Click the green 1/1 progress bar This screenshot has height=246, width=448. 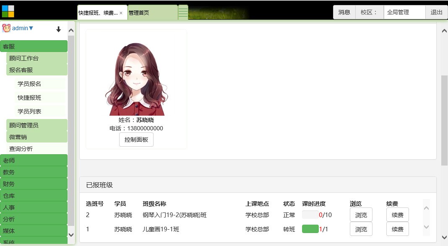tap(310, 229)
